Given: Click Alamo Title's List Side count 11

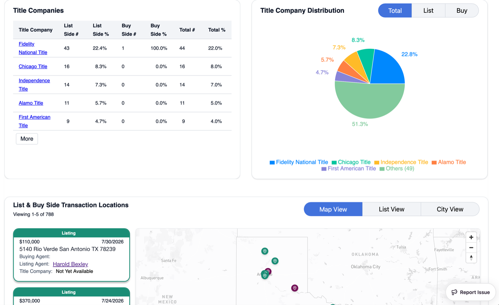Looking at the screenshot, I should (67, 103).
